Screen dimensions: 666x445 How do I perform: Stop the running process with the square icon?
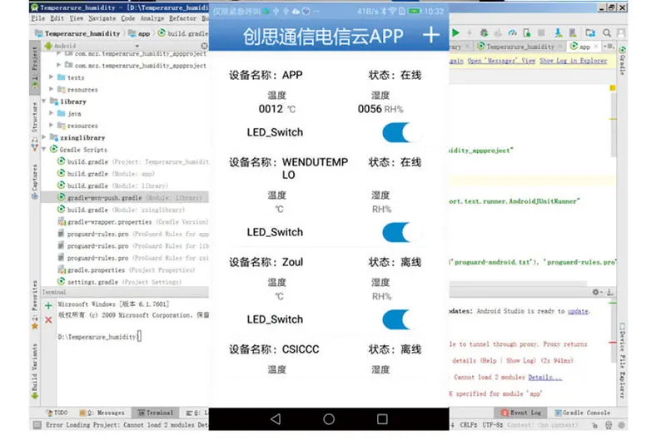coord(541,32)
